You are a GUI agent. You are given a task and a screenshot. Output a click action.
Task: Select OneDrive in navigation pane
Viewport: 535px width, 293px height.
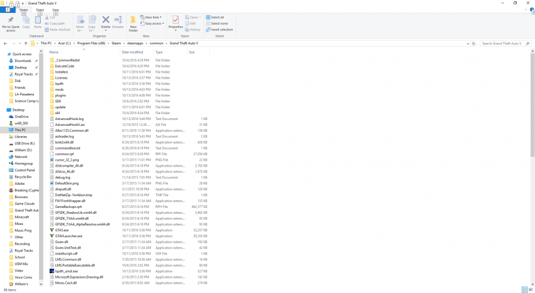[x=21, y=117]
